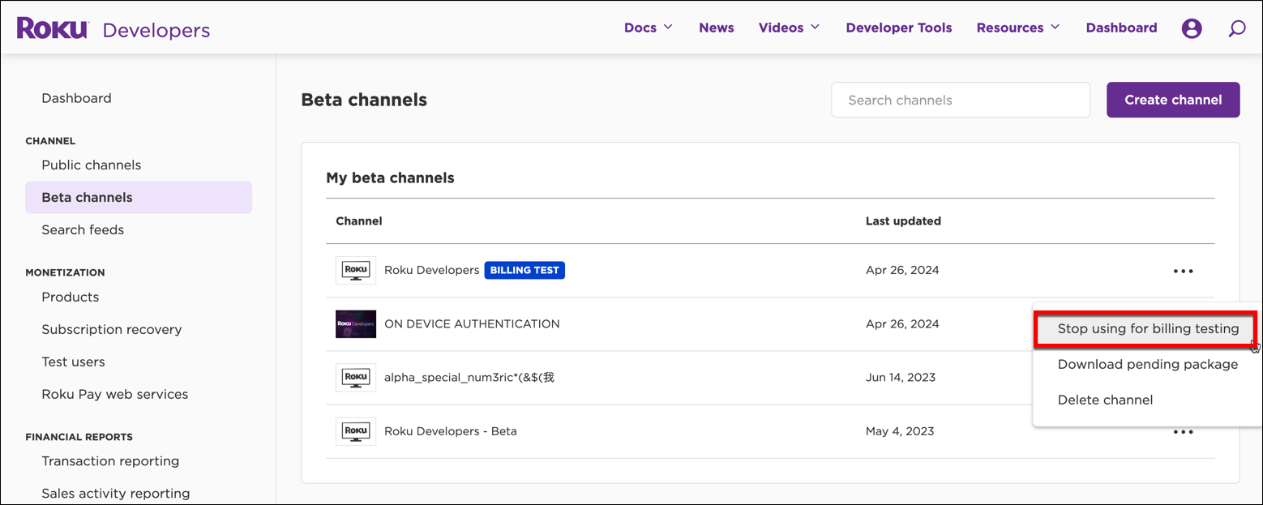The width and height of the screenshot is (1263, 505).
Task: Open the ellipsis menu for Roku Developers channel
Action: 1183,270
